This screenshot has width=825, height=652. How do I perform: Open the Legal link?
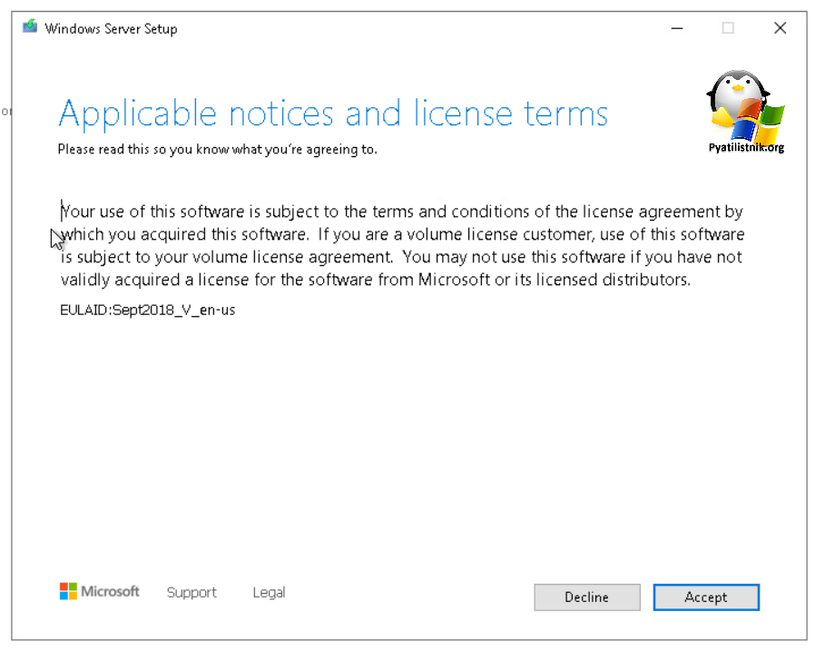269,592
